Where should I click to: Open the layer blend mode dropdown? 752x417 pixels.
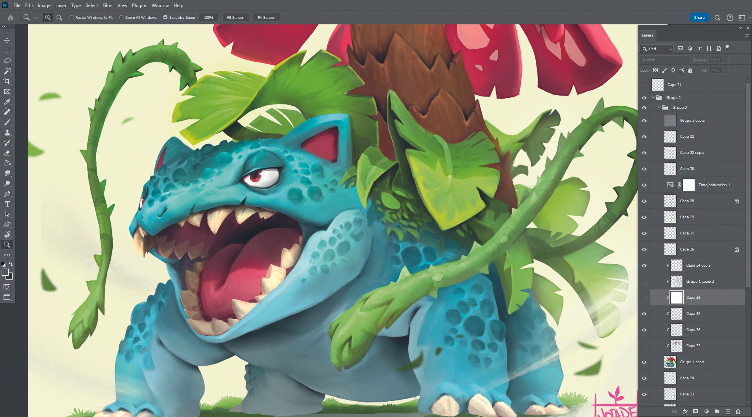coord(663,60)
